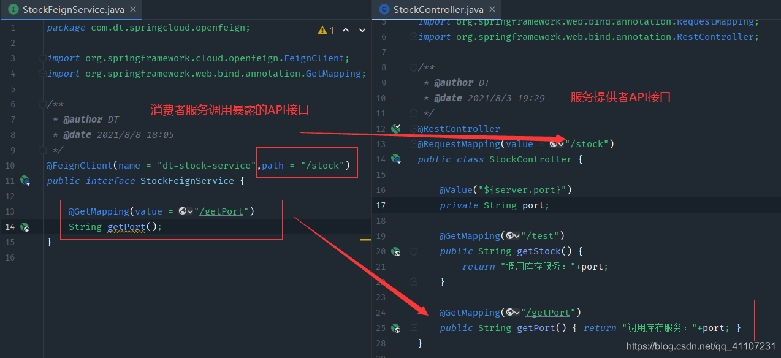The height and width of the screenshot is (358, 781).
Task: Click Javadoc fold end marker on StockFeignService line 9
Action: [43, 150]
